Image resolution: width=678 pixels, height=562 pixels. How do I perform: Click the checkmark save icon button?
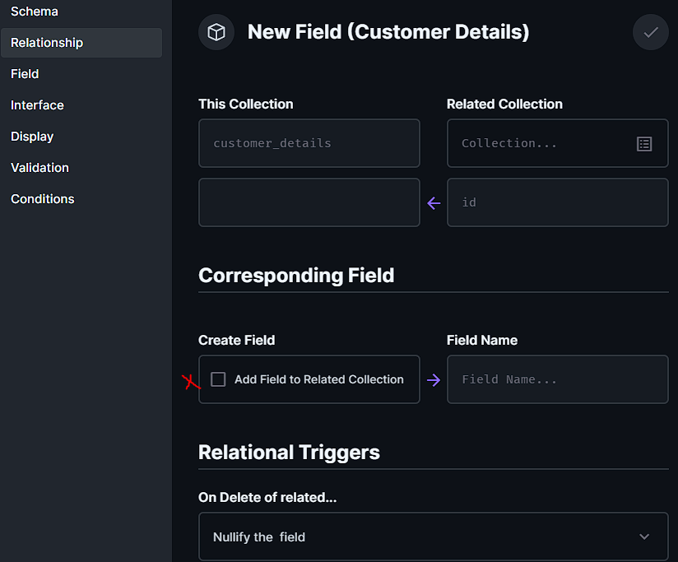650,32
